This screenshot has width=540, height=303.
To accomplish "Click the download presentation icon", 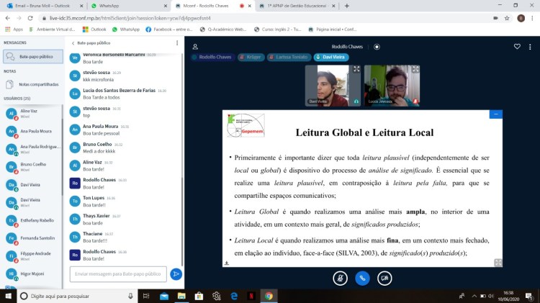I will click(x=227, y=263).
